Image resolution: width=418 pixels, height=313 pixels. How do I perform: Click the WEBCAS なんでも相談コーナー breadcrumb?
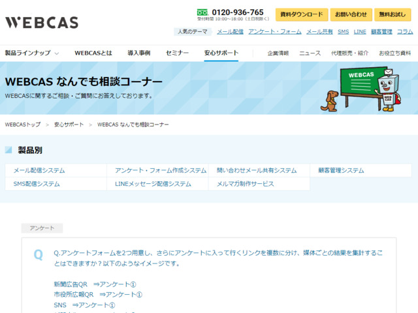(133, 125)
